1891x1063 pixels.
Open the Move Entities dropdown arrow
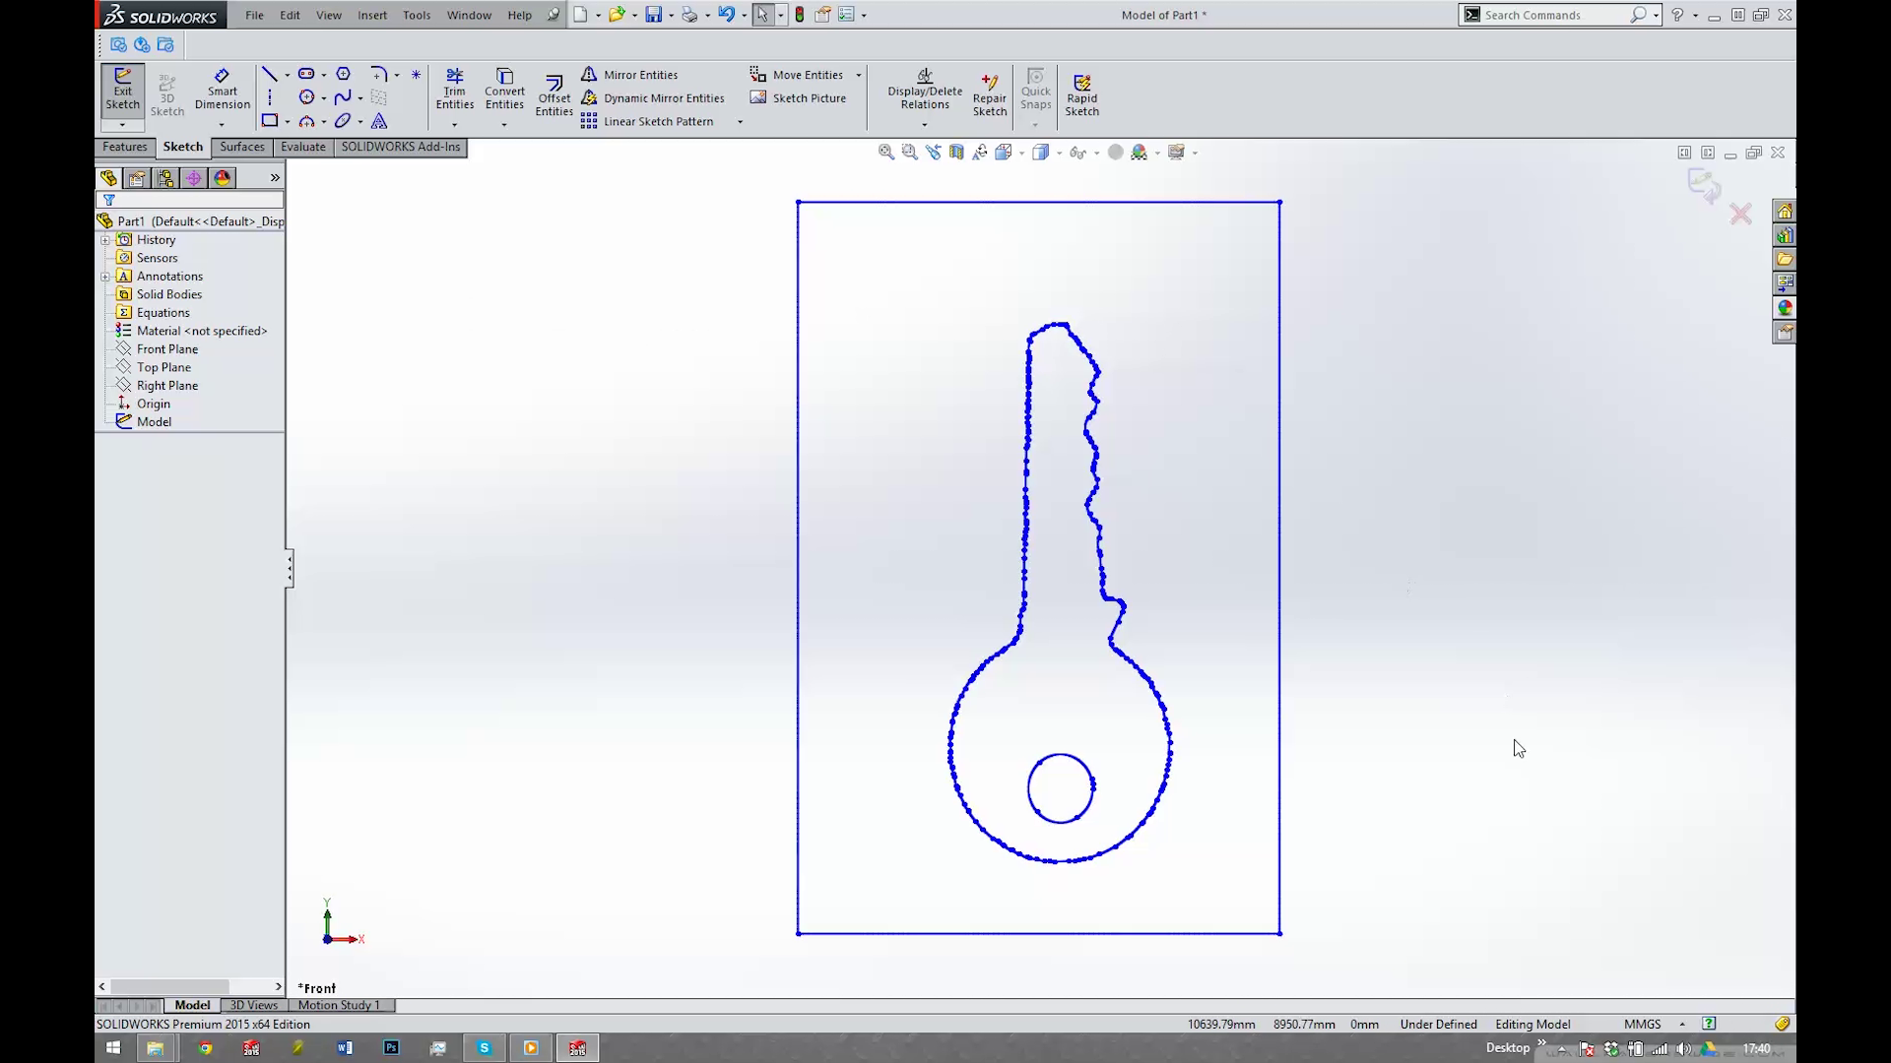point(859,74)
